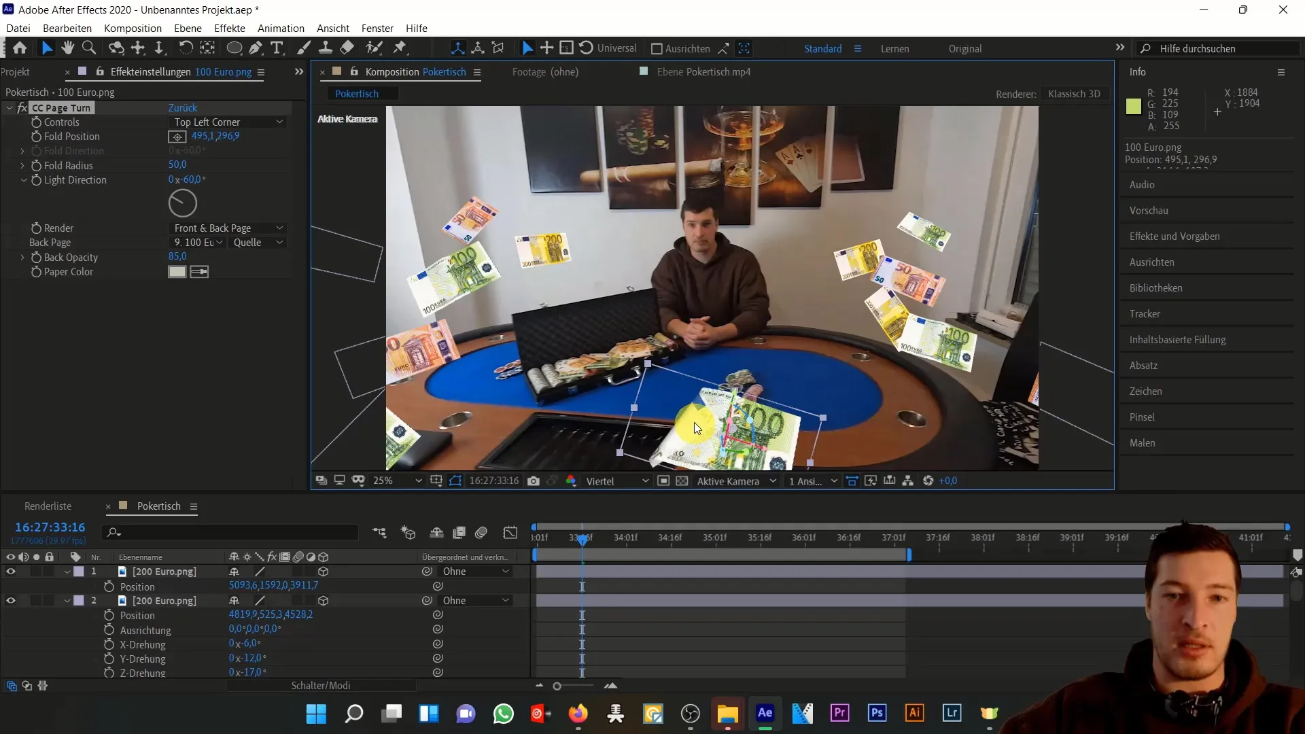
Task: Open the Back Page layer dropdown
Action: click(x=197, y=243)
